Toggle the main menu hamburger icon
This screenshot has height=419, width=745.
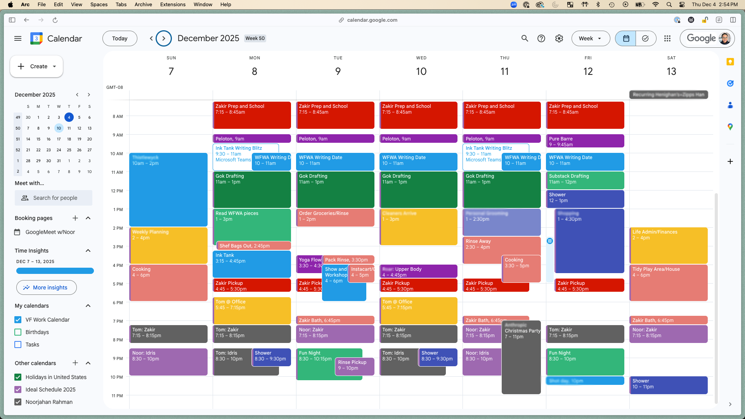(x=18, y=38)
